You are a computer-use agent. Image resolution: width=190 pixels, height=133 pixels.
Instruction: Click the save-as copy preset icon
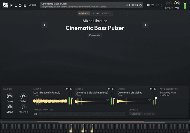[x=140, y=5]
